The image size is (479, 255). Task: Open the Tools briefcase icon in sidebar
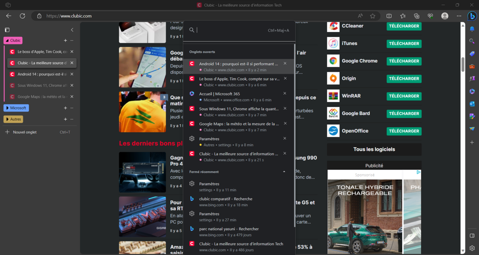pos(472,66)
